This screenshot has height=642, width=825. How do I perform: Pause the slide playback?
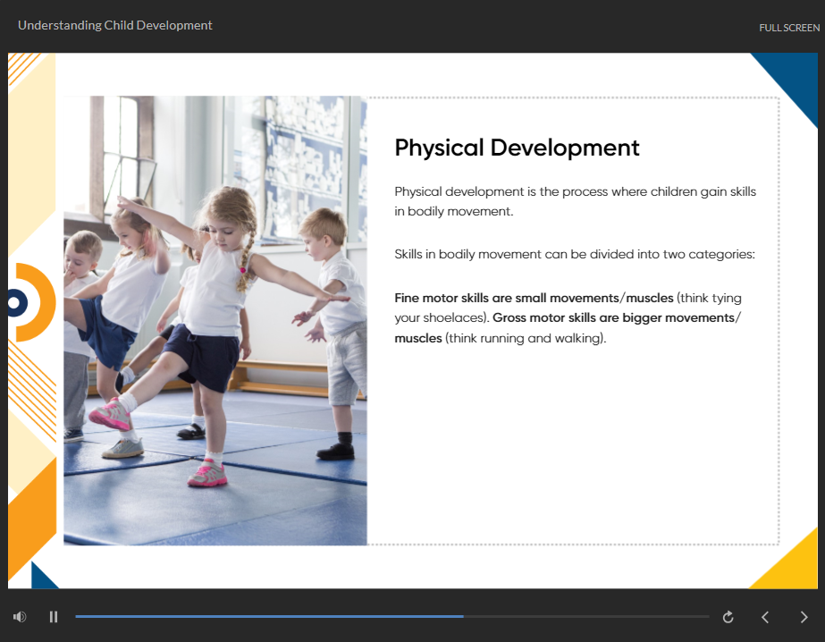(x=54, y=616)
